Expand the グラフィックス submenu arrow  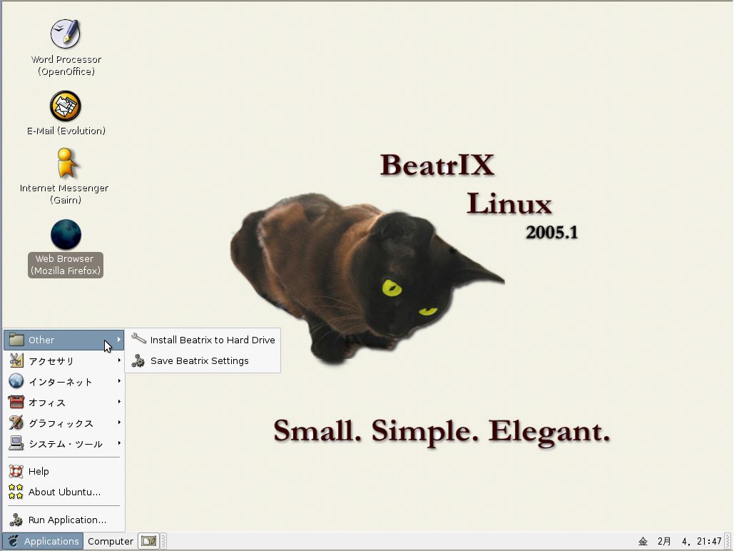119,422
